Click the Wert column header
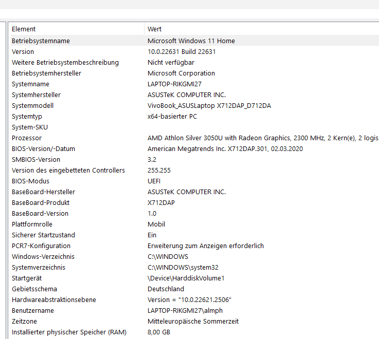Viewport: 379px width, 339px height. 154,29
